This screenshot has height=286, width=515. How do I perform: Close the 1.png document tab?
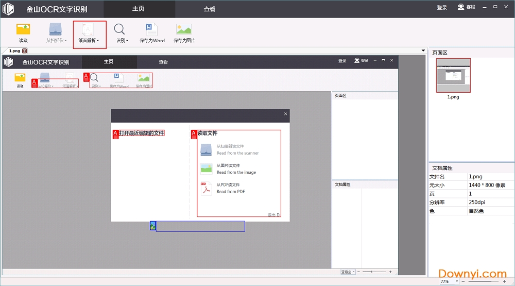(x=24, y=51)
